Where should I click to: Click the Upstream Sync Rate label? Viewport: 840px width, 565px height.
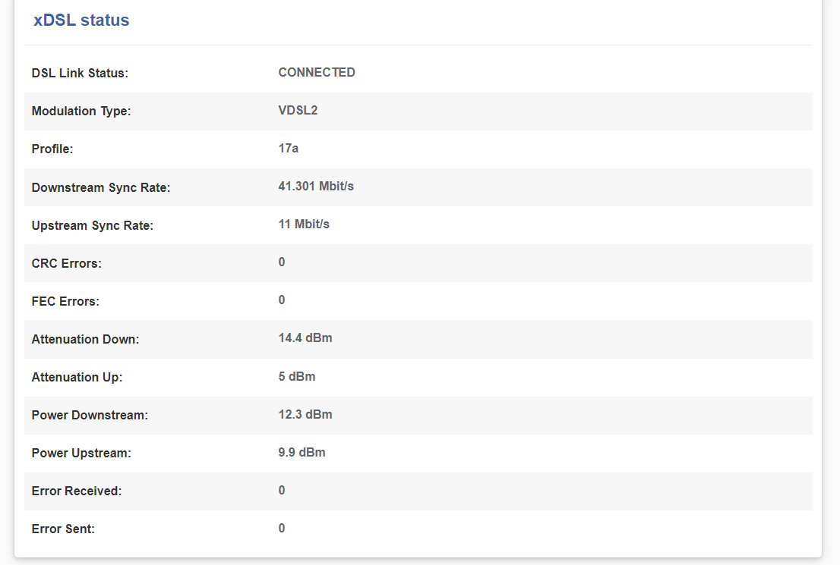[93, 225]
